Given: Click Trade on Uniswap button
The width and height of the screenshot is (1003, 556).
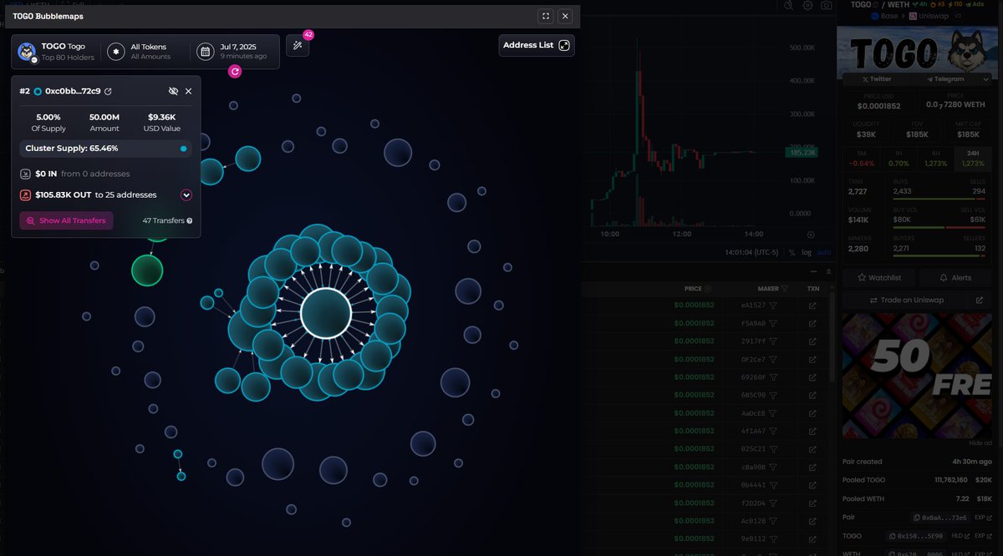Looking at the screenshot, I should (x=906, y=300).
